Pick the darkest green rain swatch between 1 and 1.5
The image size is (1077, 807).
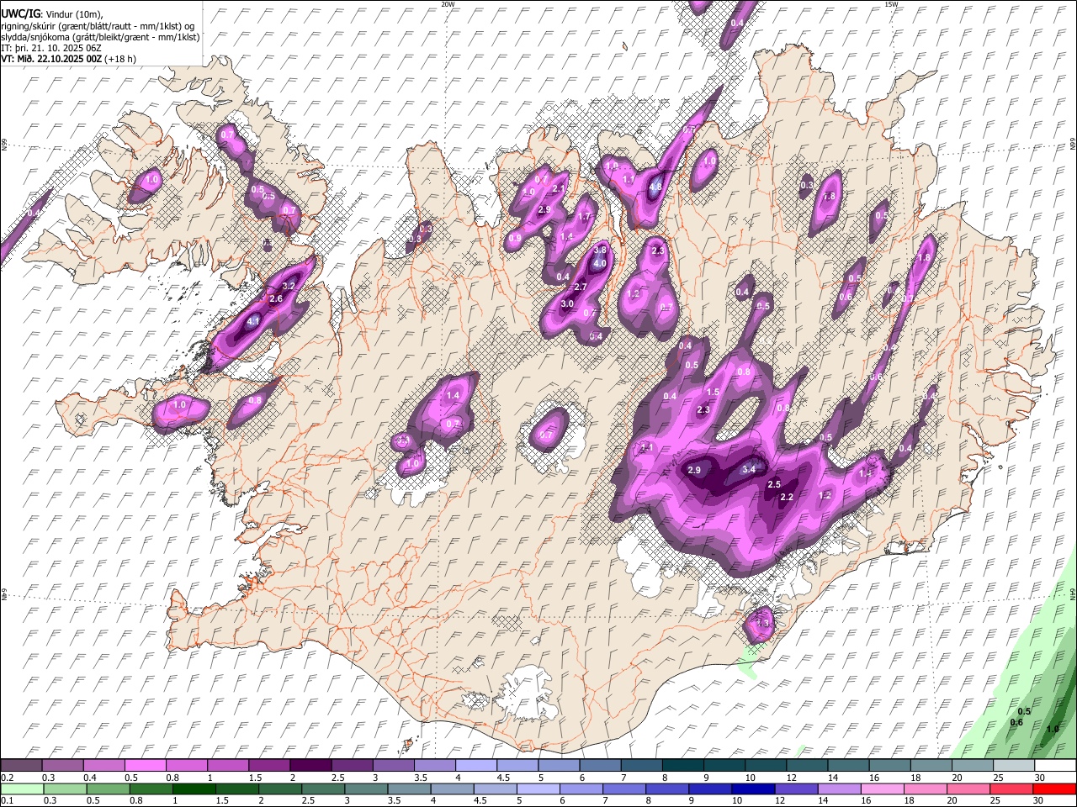pos(194,789)
